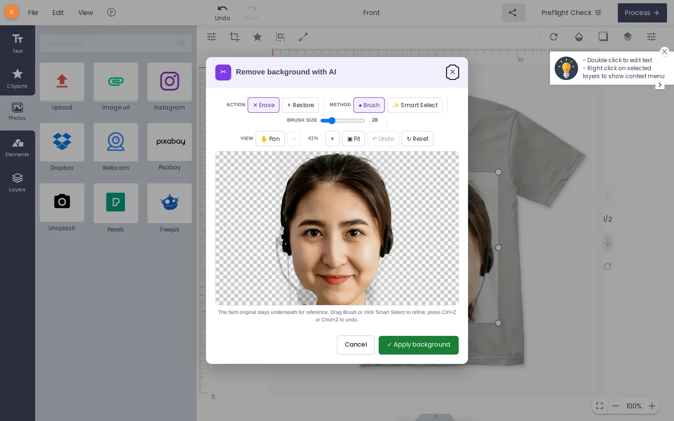Click the Search photo input field
Screen dimensions: 674x421
coord(115,43)
